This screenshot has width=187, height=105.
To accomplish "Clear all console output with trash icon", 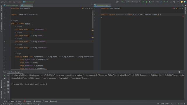I will click(8, 92).
